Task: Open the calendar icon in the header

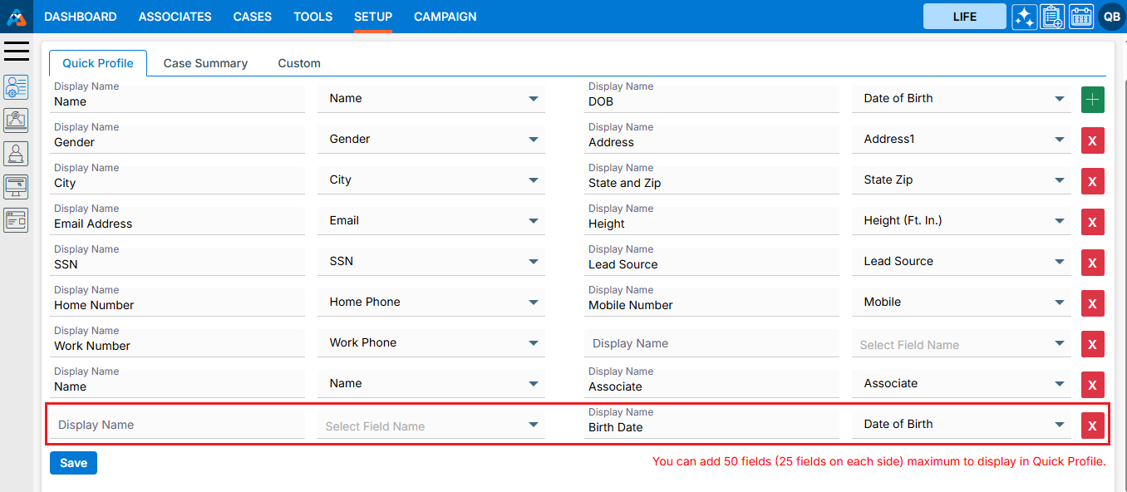Action: (1080, 17)
